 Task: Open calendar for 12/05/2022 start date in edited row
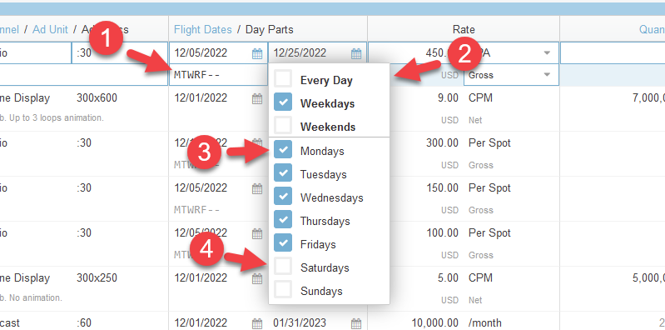[x=257, y=53]
